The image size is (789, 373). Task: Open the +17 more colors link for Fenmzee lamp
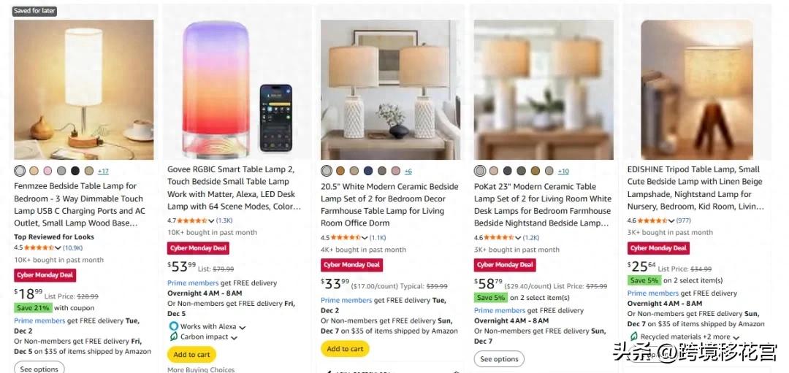[x=103, y=172]
